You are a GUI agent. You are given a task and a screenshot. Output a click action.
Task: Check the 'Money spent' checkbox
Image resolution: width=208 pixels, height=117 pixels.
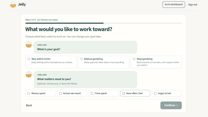pos(29,93)
